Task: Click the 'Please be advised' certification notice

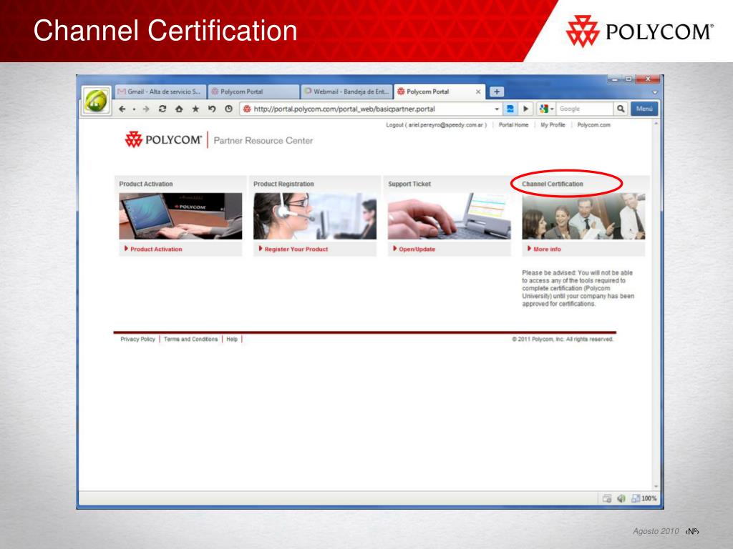Action: (578, 288)
